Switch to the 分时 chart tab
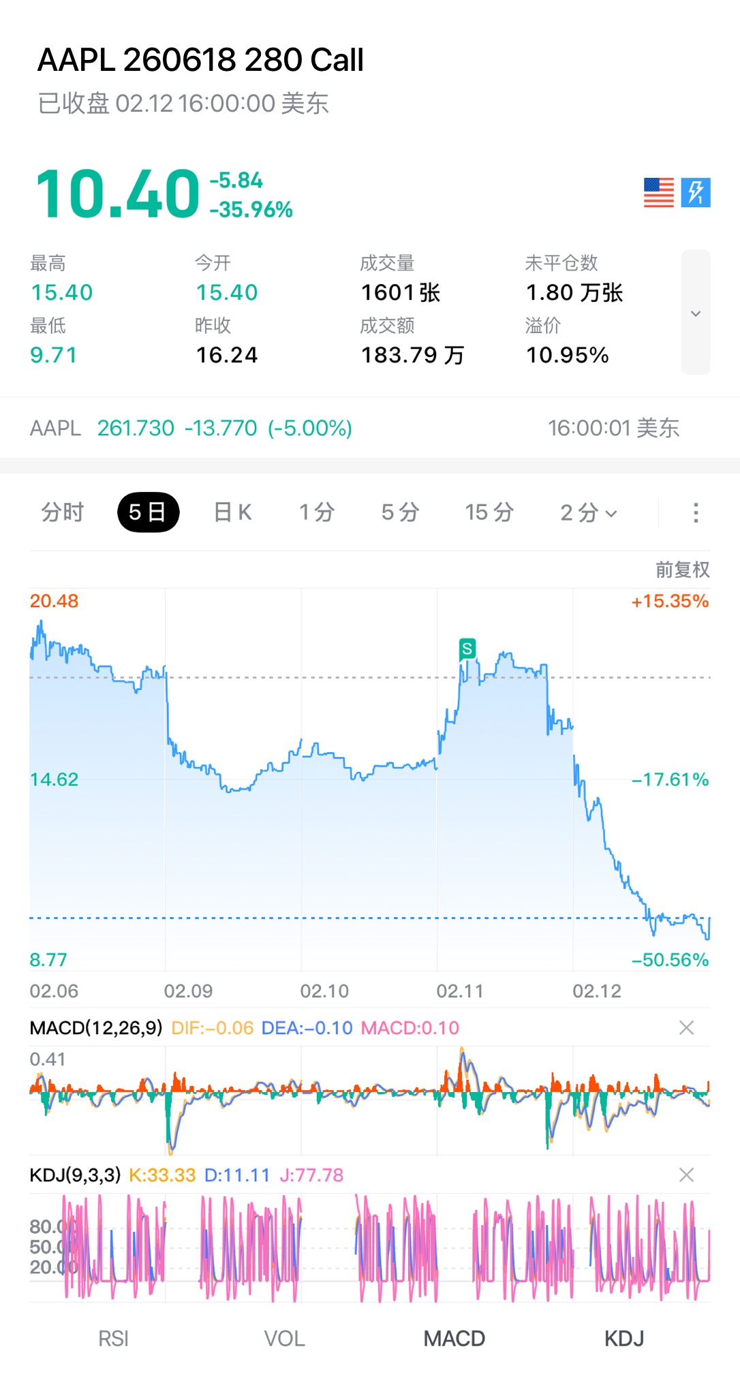This screenshot has width=740, height=1381. pyautogui.click(x=62, y=512)
